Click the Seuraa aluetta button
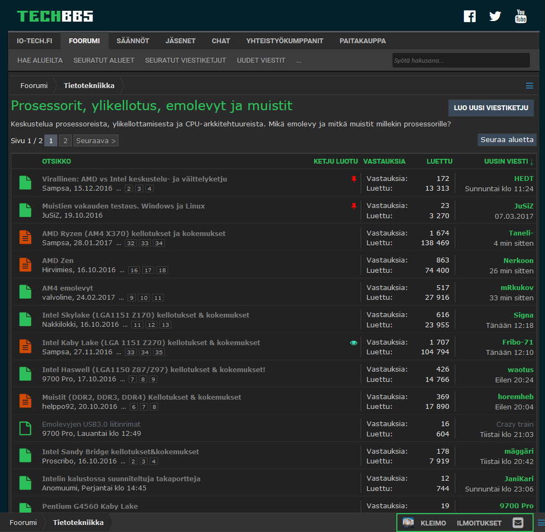545x532 pixels. point(507,139)
